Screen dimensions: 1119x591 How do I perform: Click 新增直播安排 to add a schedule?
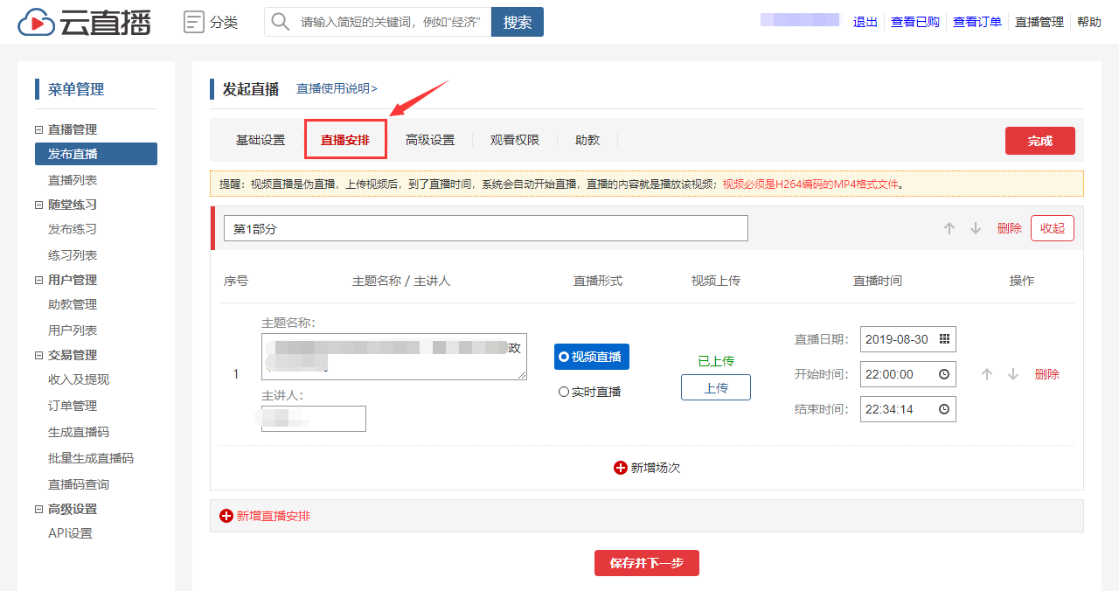266,516
